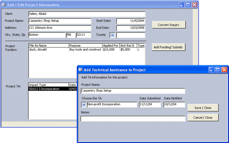Viewport: 229px width, 143px height.
Task: Click the Start Date field
Action: [131, 21]
